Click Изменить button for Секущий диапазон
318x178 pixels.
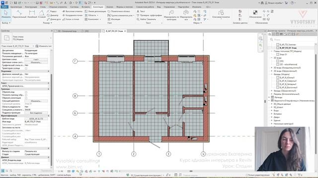36,101
